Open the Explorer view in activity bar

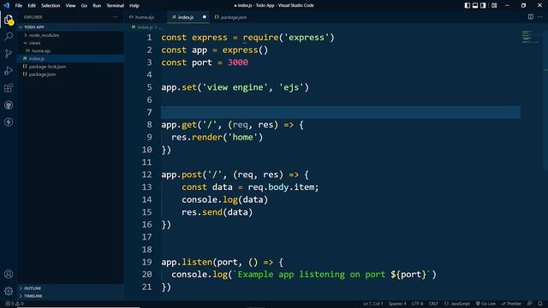[9, 20]
